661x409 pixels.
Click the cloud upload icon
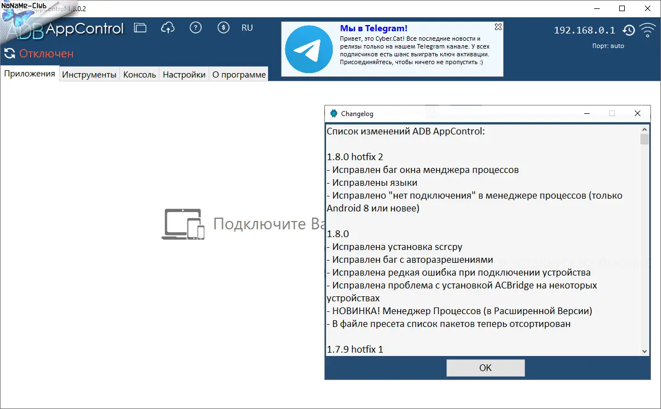[168, 28]
